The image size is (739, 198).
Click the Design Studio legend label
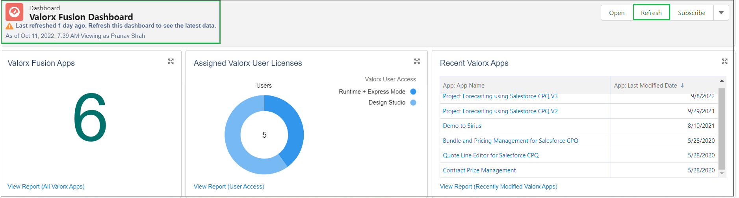coord(387,103)
